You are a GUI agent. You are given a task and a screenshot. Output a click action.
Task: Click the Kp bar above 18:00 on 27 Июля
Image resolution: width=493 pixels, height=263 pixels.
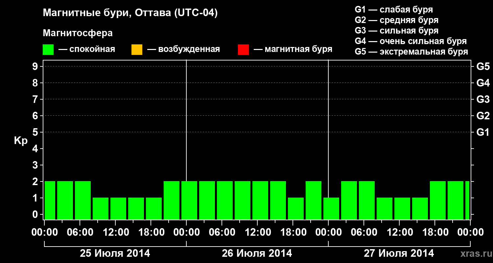click(438, 200)
